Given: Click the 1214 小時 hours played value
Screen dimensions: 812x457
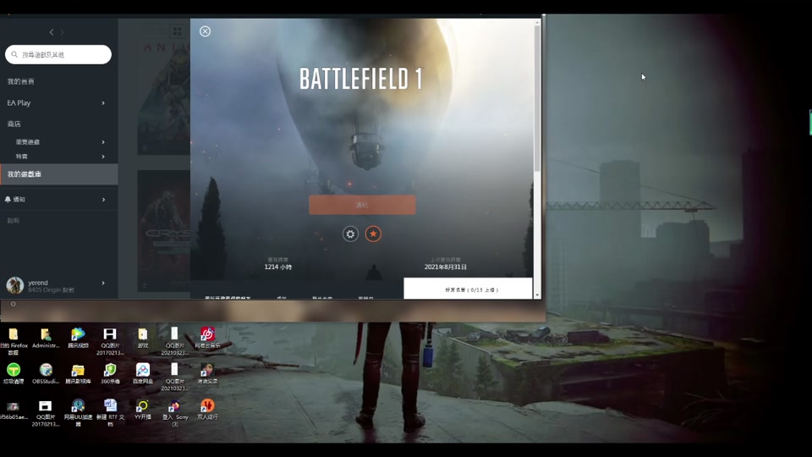Looking at the screenshot, I should coord(278,267).
